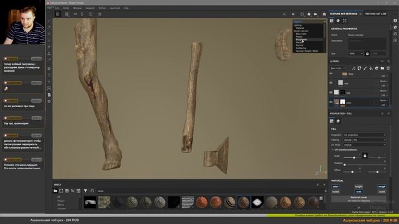The image size is (399, 224).
Task: Open the Base Color channel dropdown in Layers
Action: tap(337, 68)
